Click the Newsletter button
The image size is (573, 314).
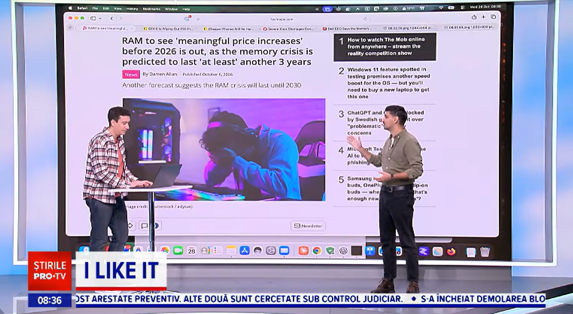pyautogui.click(x=309, y=226)
